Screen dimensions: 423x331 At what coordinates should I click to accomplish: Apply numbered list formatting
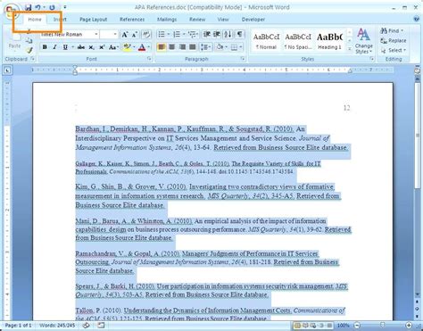[177, 35]
